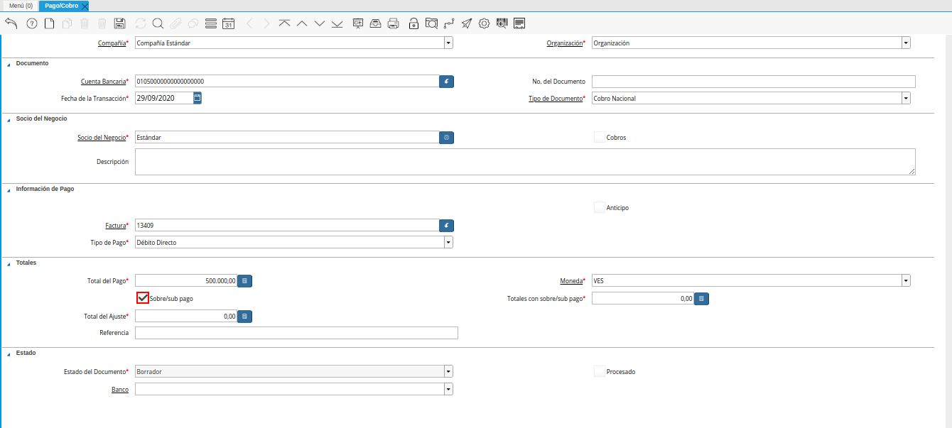Click the Factura field label link

[116, 225]
